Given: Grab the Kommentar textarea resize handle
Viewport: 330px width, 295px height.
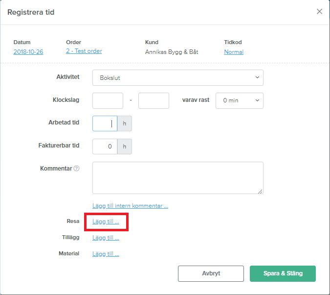Looking at the screenshot, I should [261, 191].
